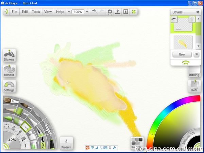Screen dimensions: 204x153
Task: Toggle menu bar with leftmost toolbar icon
Action: (6, 12)
